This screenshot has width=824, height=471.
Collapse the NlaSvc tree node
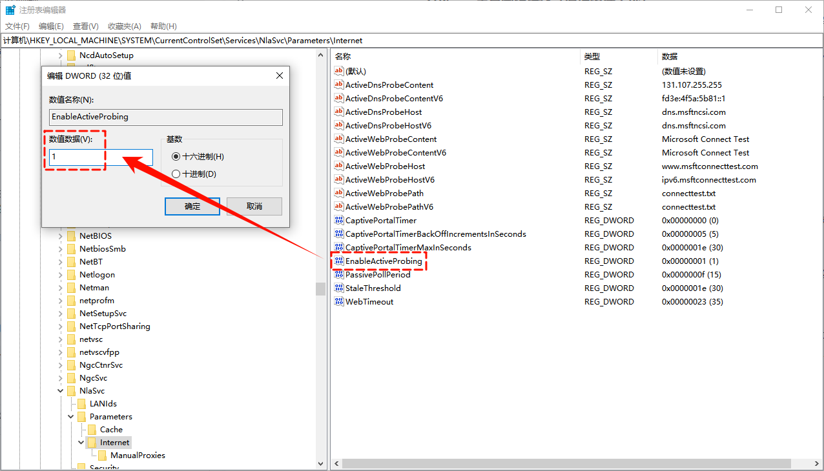(x=61, y=391)
